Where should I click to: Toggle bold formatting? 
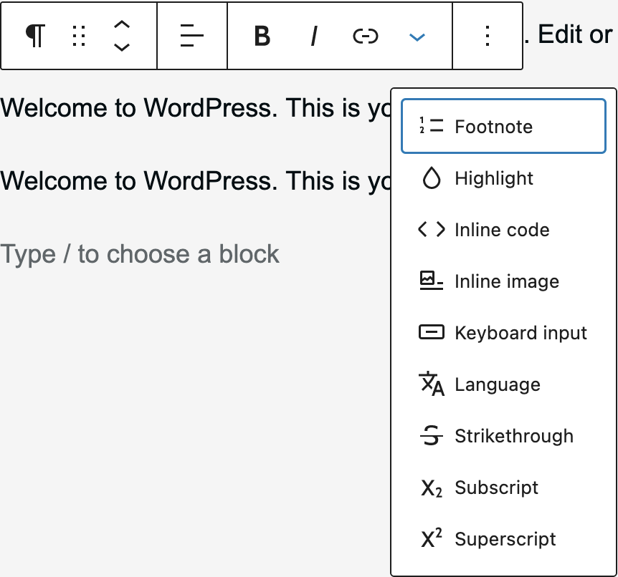pos(262,36)
